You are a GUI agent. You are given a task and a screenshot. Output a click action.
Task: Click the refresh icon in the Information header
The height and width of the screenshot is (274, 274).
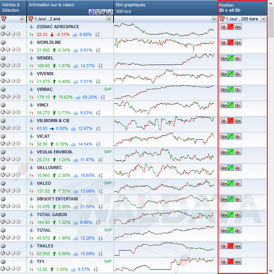pos(91,12)
